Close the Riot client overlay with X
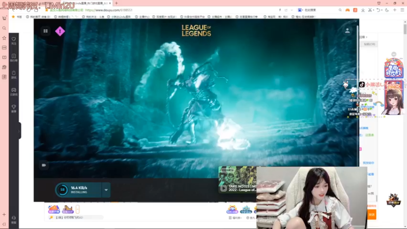407x229 pixels. tap(356, 21)
